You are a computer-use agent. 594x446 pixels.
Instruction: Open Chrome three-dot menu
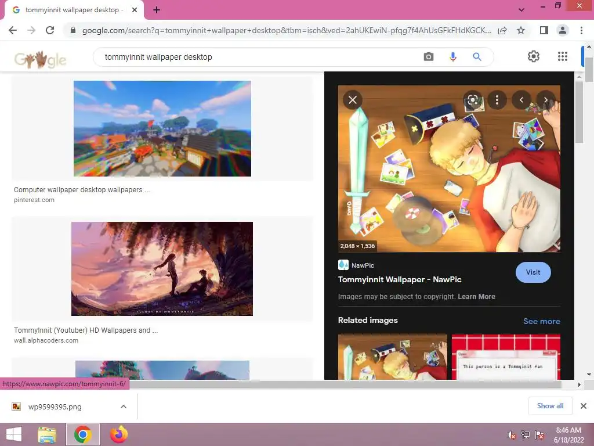[581, 30]
